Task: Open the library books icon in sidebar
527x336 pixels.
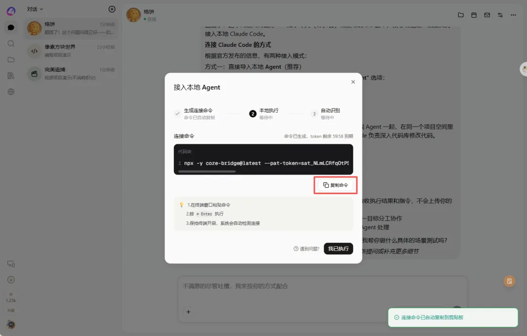Action: click(x=11, y=76)
